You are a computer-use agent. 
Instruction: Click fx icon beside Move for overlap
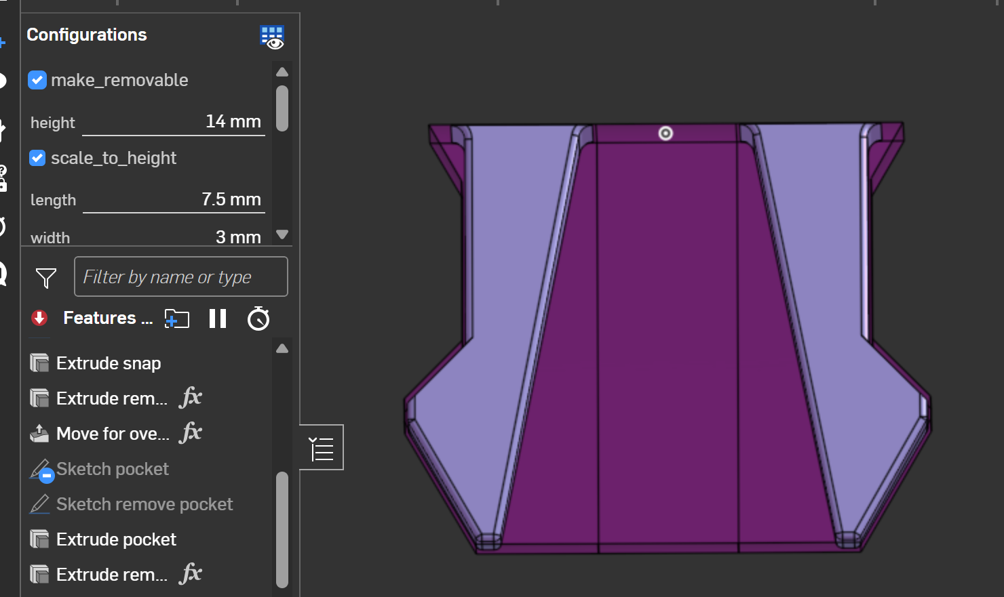191,433
